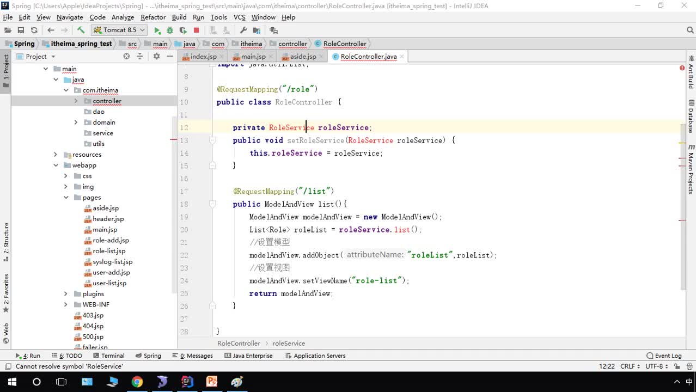Image resolution: width=696 pixels, height=392 pixels.
Task: Open Chrome from the taskbar
Action: pos(137,382)
